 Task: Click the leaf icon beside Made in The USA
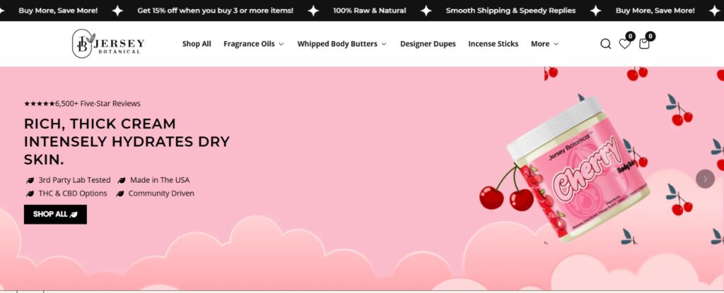click(x=122, y=181)
